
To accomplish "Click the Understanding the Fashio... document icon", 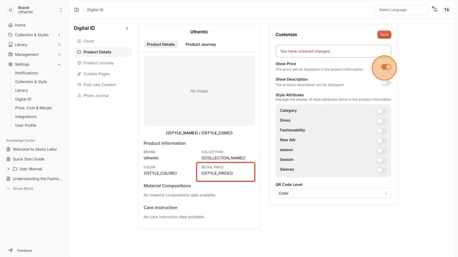I will (9, 179).
